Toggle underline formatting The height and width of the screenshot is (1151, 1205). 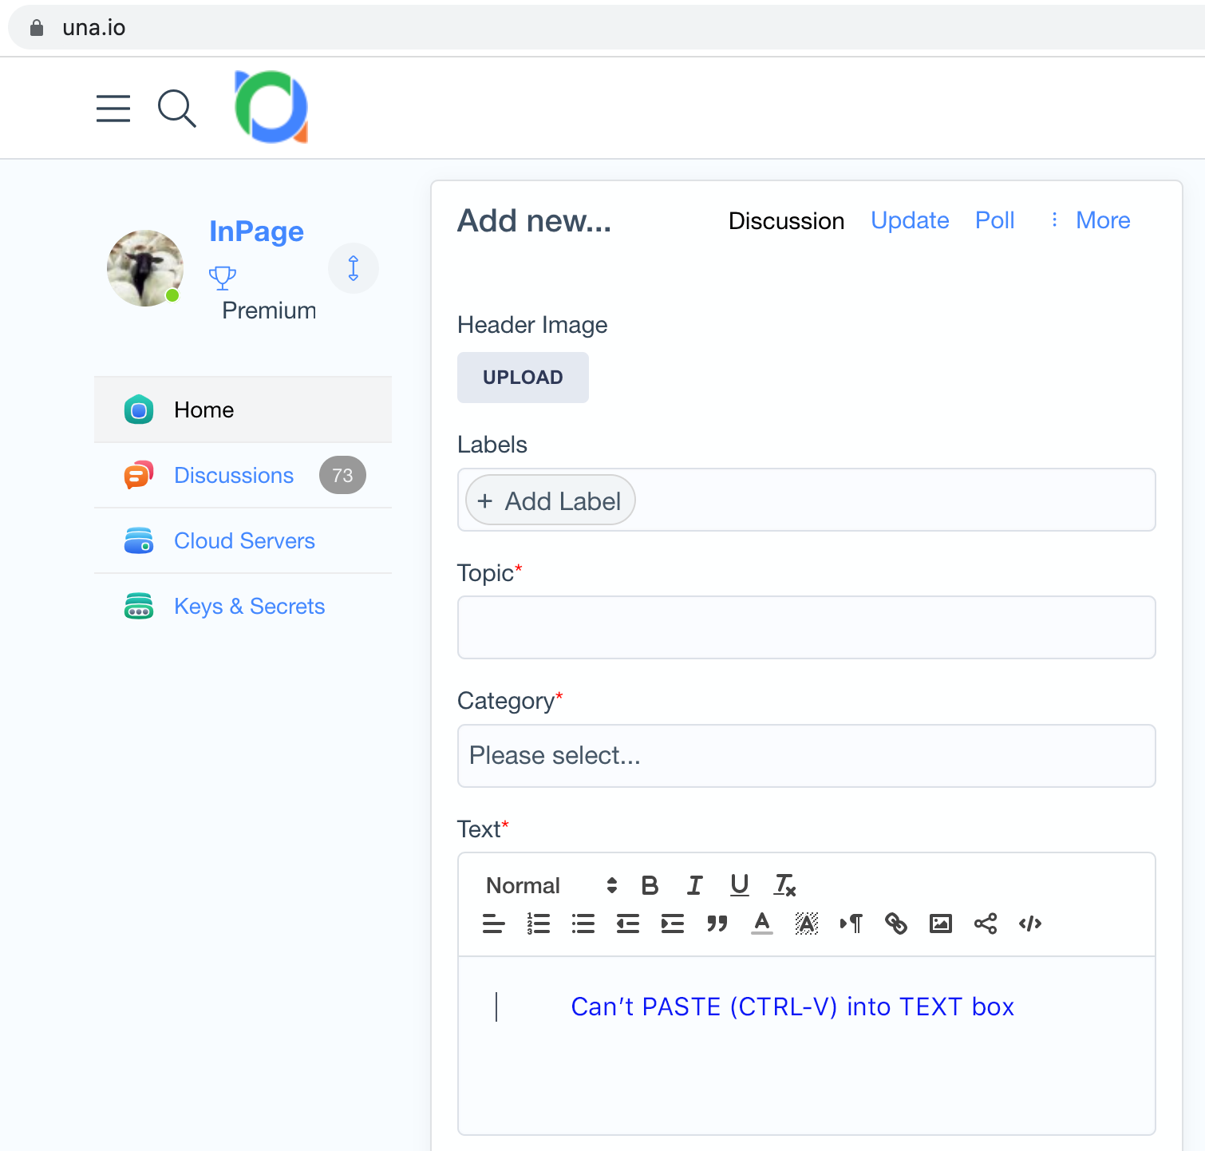(x=740, y=885)
